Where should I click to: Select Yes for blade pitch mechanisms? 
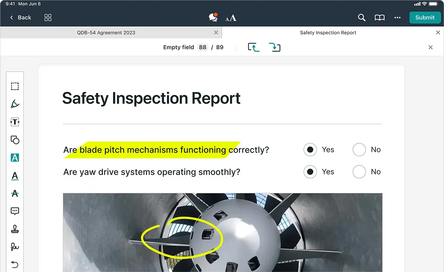310,150
